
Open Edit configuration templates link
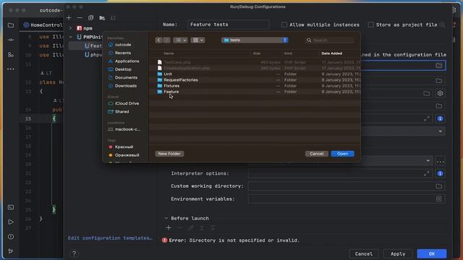coord(110,238)
